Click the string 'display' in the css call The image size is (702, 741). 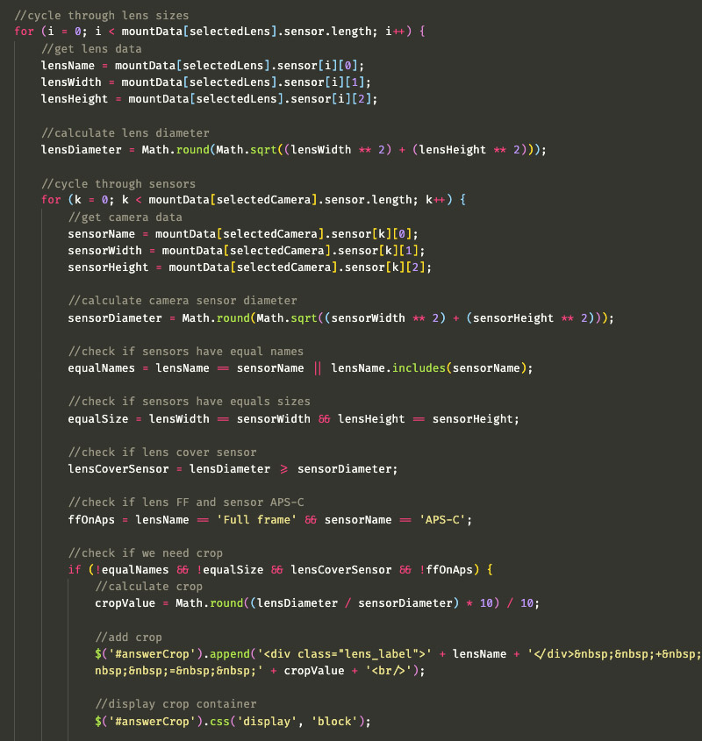click(x=267, y=722)
